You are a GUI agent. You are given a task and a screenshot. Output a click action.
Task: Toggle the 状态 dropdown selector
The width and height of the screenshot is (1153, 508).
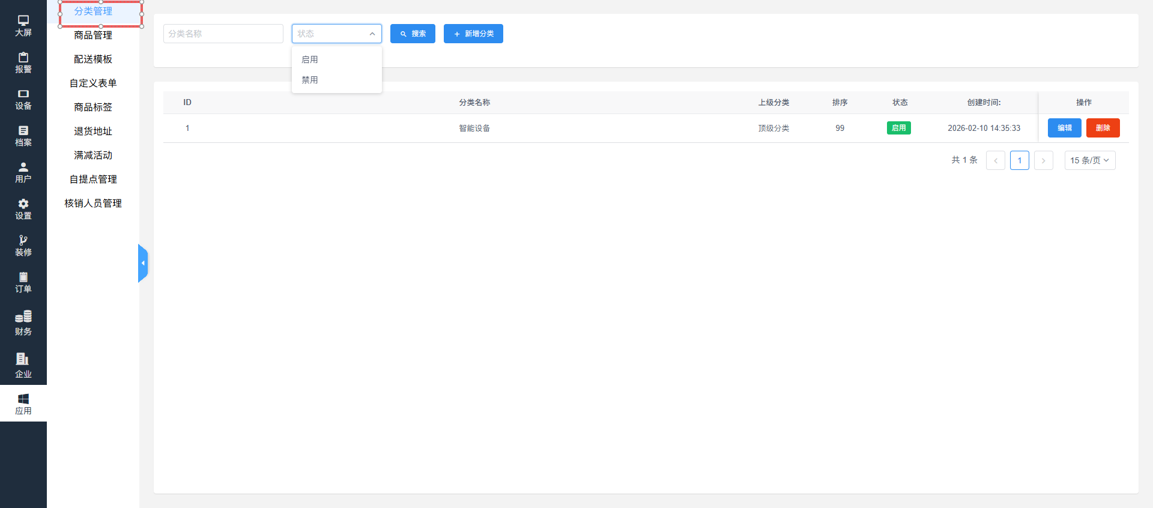tap(337, 34)
